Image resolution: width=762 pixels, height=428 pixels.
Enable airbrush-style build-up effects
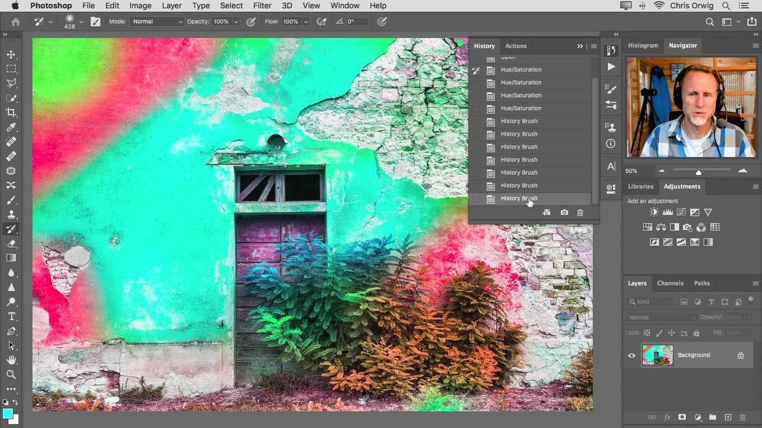coord(321,21)
